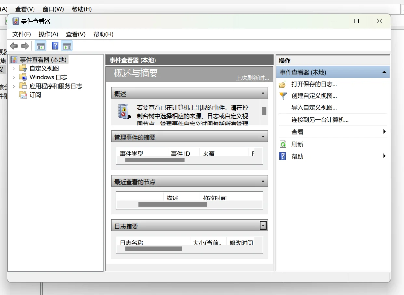
Task: Select Windows 日志 in the tree
Action: [48, 77]
